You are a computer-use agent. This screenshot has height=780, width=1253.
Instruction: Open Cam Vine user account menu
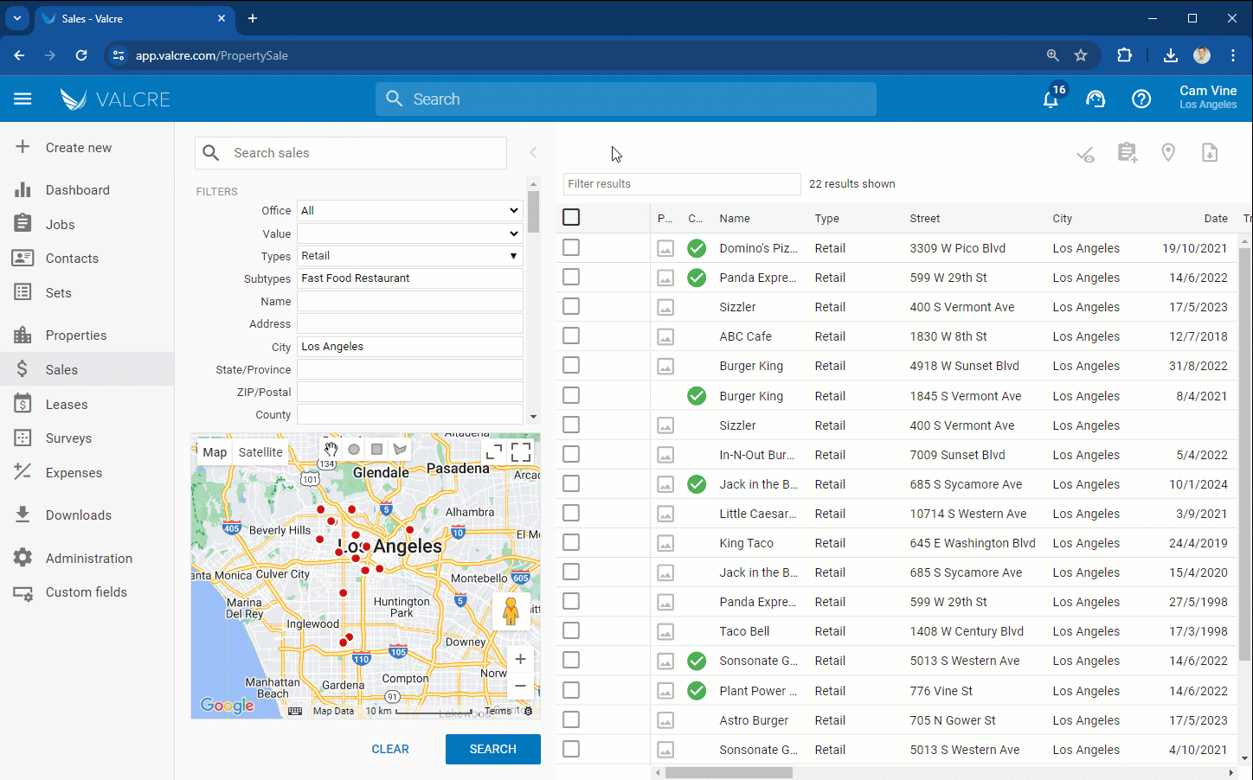(x=1208, y=98)
